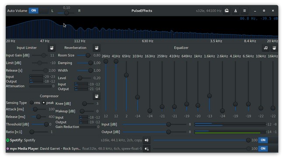Viewport: 284px width, 159px height.
Task: Click the 1kHz equalizer band slider
Action: click(x=198, y=86)
